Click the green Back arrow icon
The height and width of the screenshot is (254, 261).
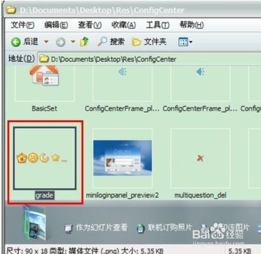click(x=16, y=42)
